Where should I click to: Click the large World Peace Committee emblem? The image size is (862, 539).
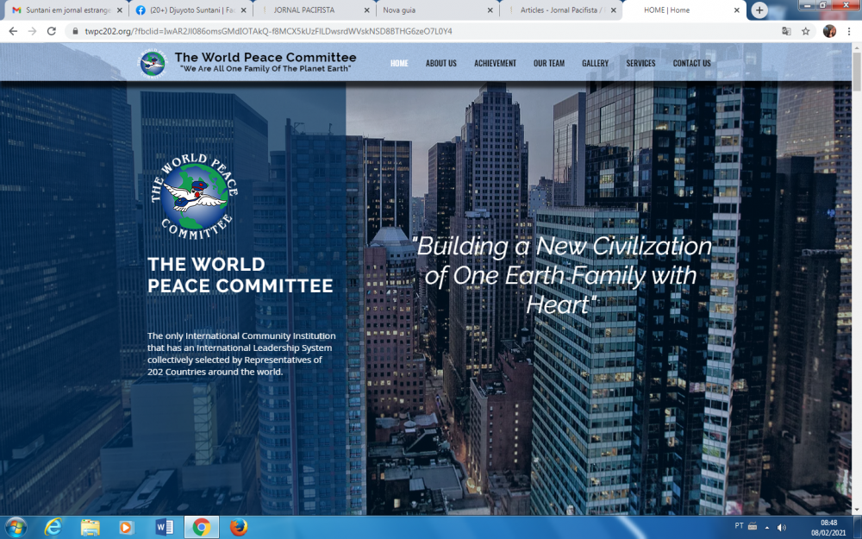click(195, 197)
